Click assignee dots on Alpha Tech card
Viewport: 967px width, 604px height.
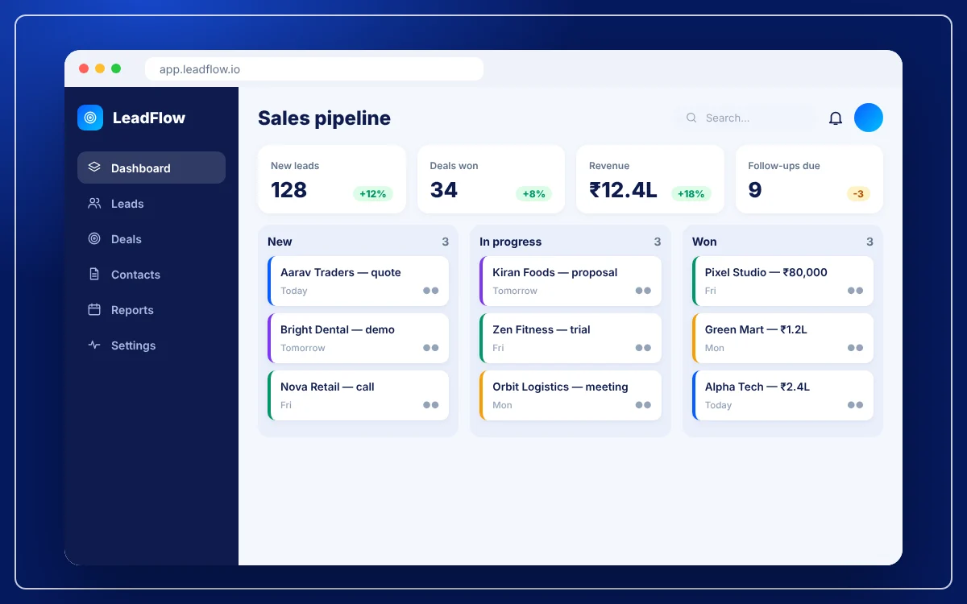click(856, 405)
